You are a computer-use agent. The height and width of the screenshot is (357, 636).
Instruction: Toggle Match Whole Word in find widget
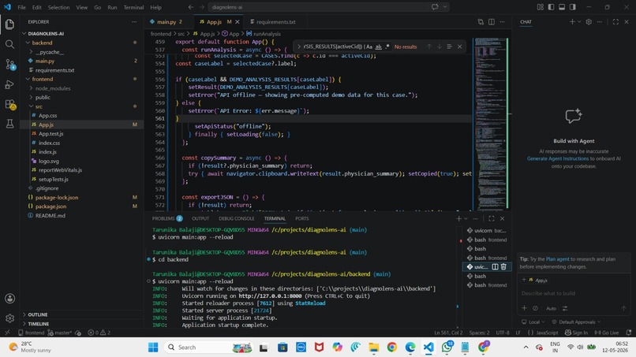(379, 46)
